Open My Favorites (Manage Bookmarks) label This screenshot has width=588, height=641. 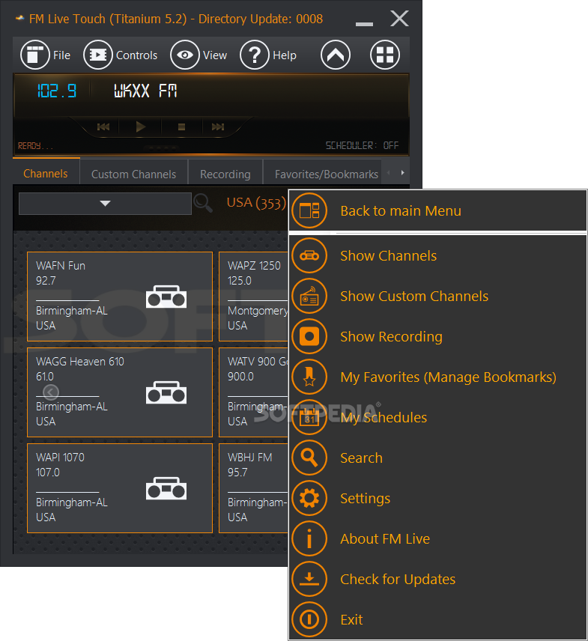point(449,377)
